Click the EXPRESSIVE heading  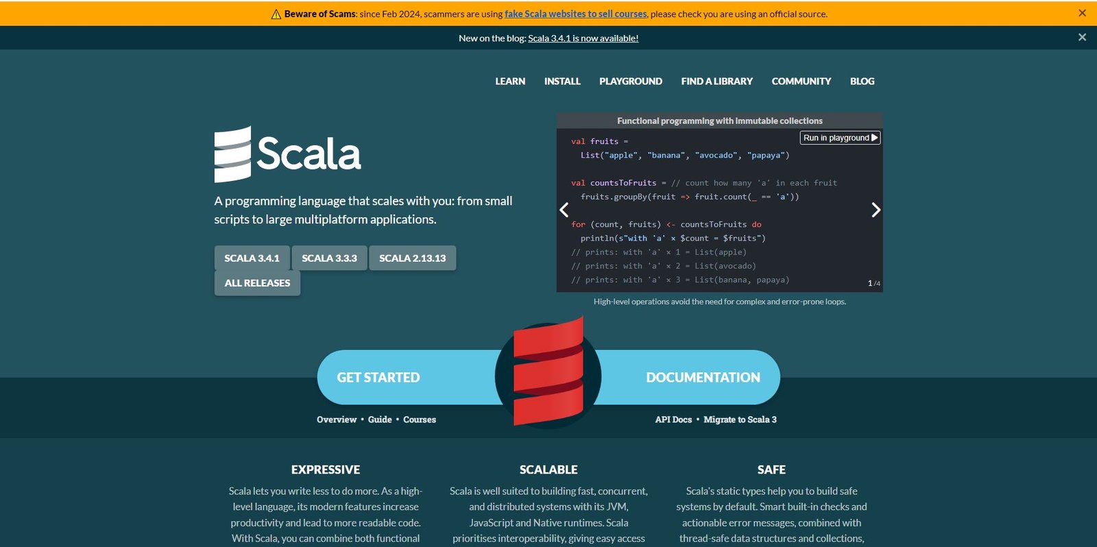[326, 470]
